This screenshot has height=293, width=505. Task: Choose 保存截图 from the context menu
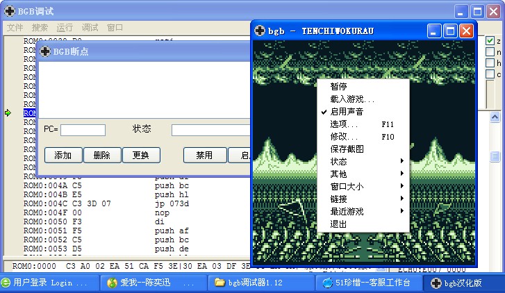[x=363, y=149]
